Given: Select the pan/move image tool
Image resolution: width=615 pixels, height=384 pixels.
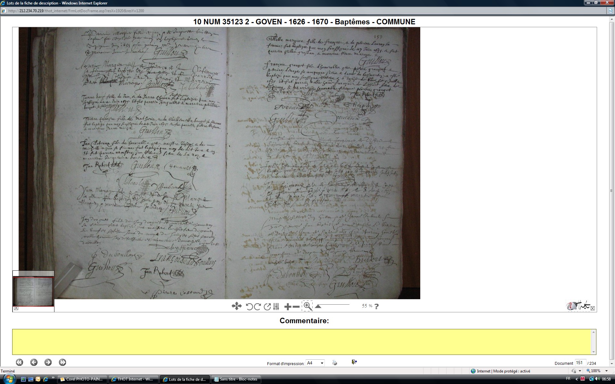Looking at the screenshot, I should click(x=236, y=306).
